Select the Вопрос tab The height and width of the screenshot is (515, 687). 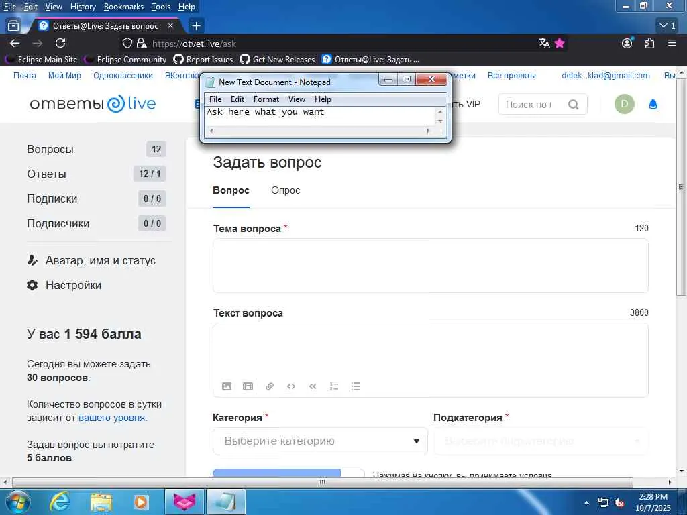[231, 190]
